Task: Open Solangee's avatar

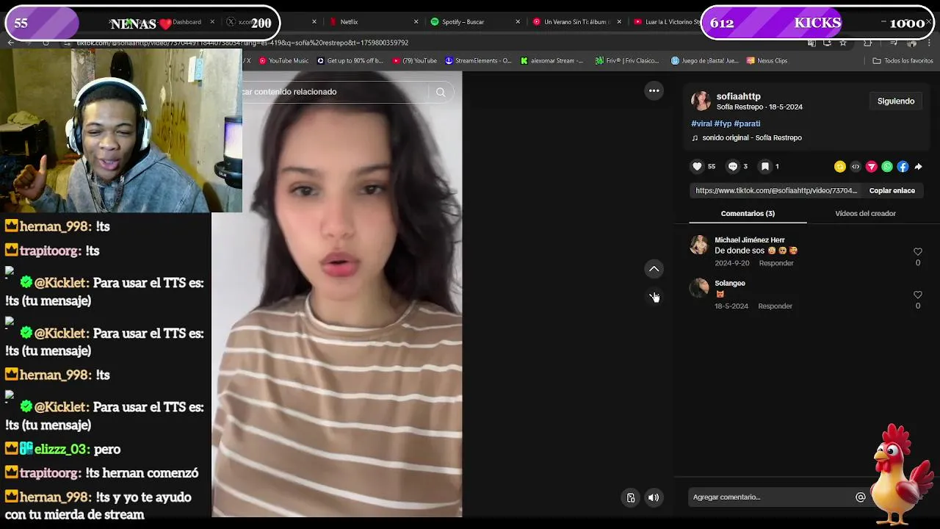Action: (x=699, y=287)
